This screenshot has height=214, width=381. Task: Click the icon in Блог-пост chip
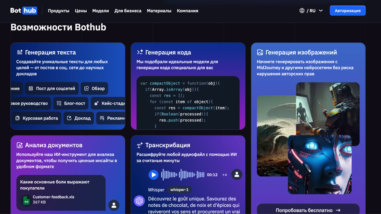[x=59, y=104]
